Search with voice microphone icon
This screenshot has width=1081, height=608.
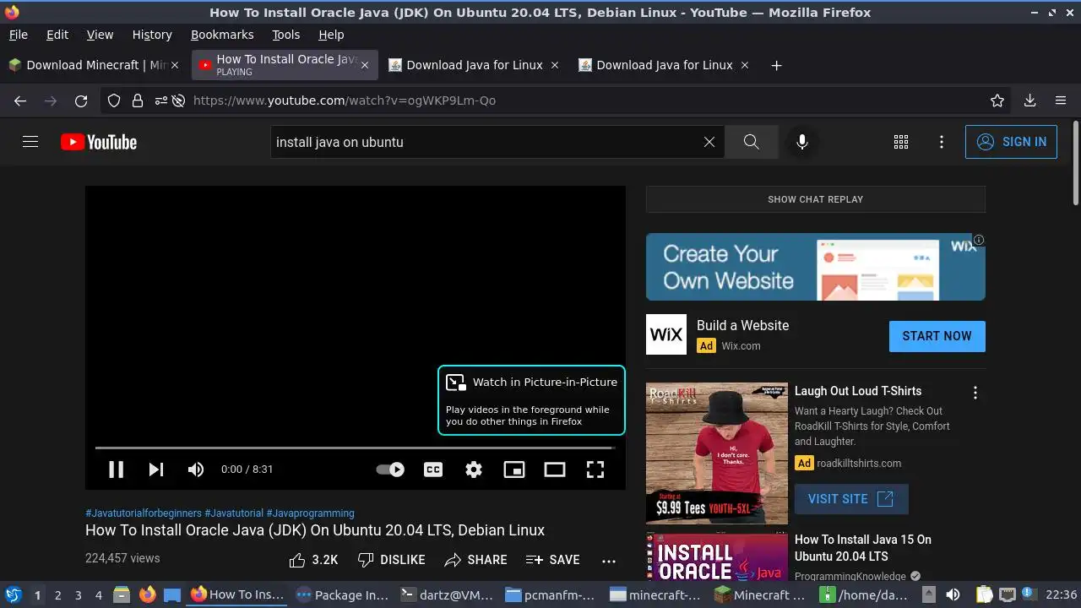pos(802,142)
